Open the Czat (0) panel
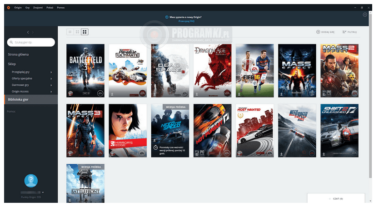Image resolution: width=374 pixels, height=206 pixels. point(336,198)
